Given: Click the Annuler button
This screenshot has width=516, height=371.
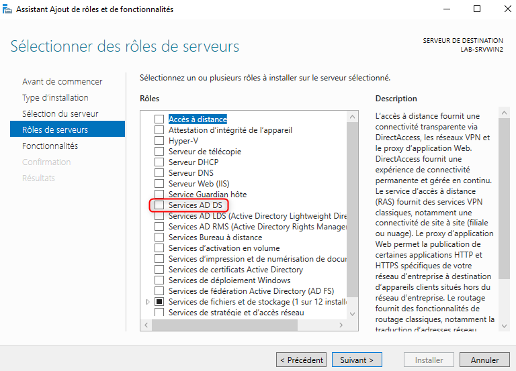Looking at the screenshot, I should [484, 360].
